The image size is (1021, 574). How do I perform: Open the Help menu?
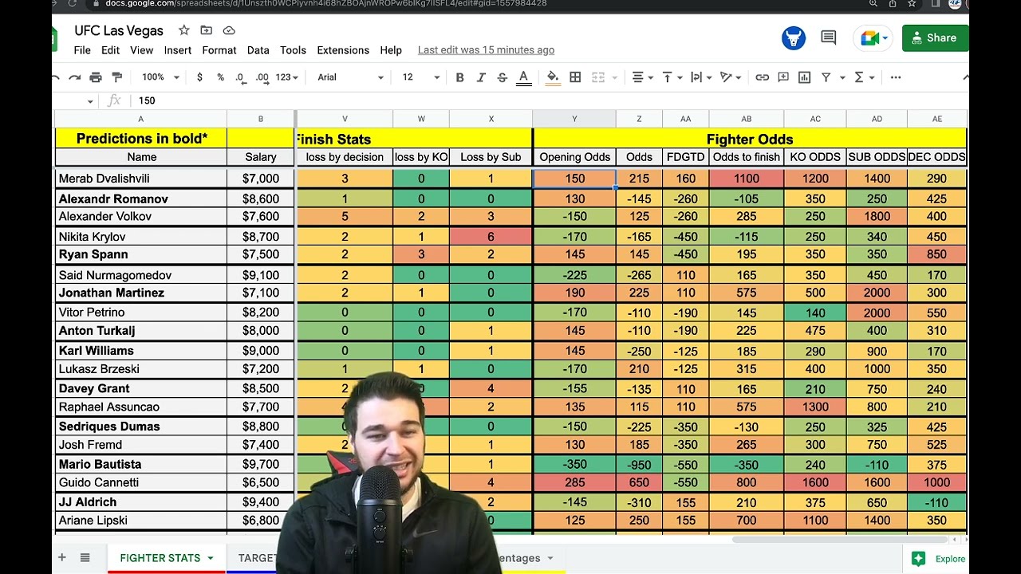click(x=391, y=50)
